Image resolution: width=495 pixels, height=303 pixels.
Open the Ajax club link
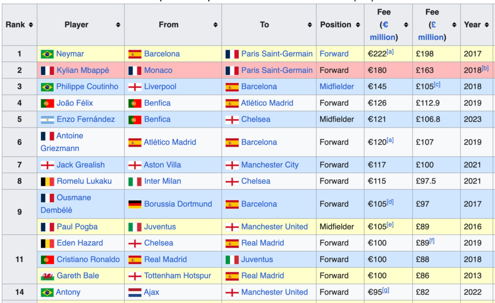[151, 292]
